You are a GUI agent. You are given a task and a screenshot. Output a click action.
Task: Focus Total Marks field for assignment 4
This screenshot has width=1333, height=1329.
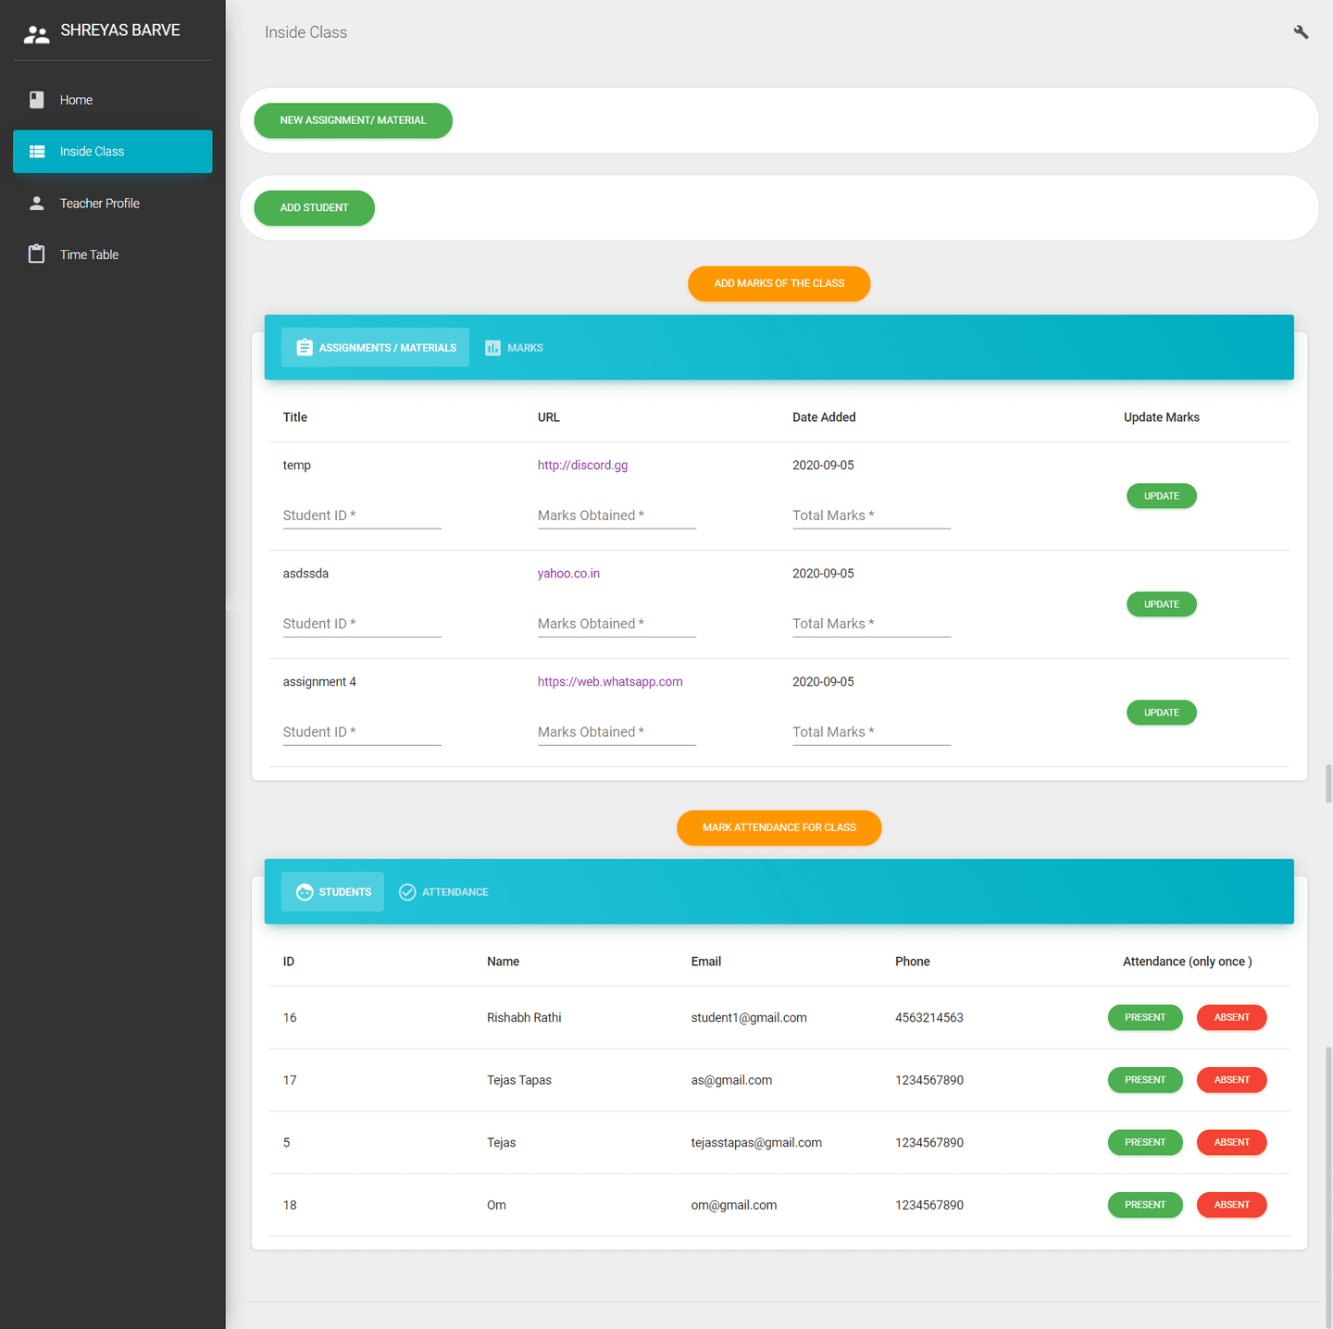(x=871, y=732)
